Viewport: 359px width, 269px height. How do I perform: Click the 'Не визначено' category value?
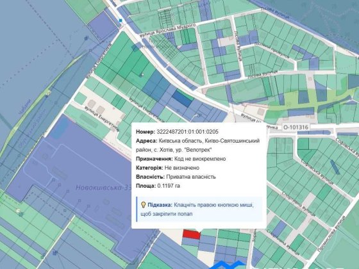pyautogui.click(x=182, y=168)
